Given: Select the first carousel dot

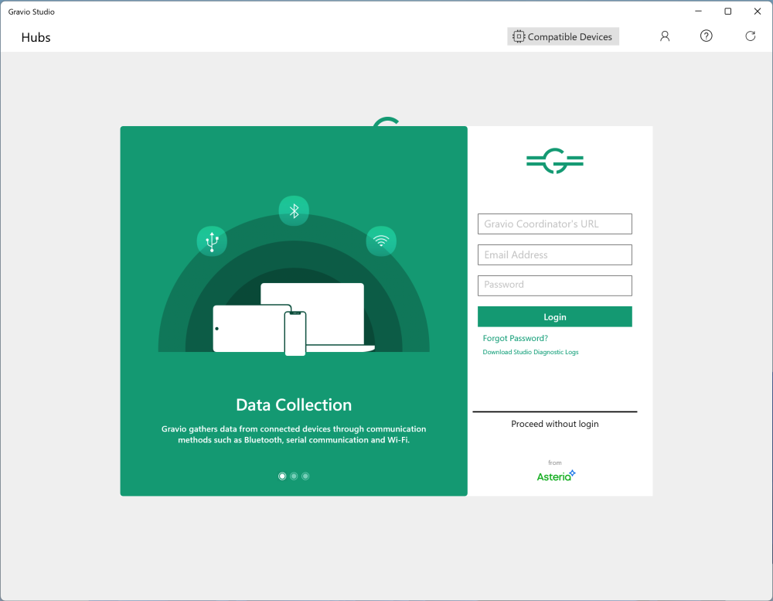Looking at the screenshot, I should 282,476.
